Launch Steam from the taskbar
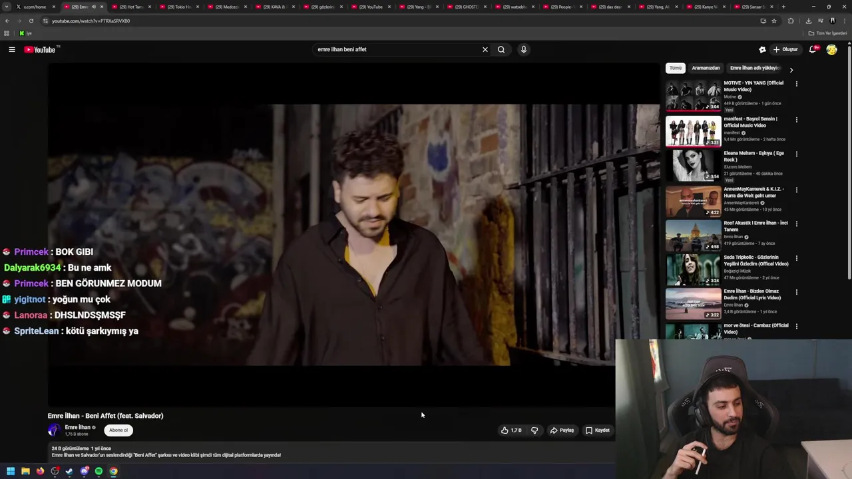 69,471
